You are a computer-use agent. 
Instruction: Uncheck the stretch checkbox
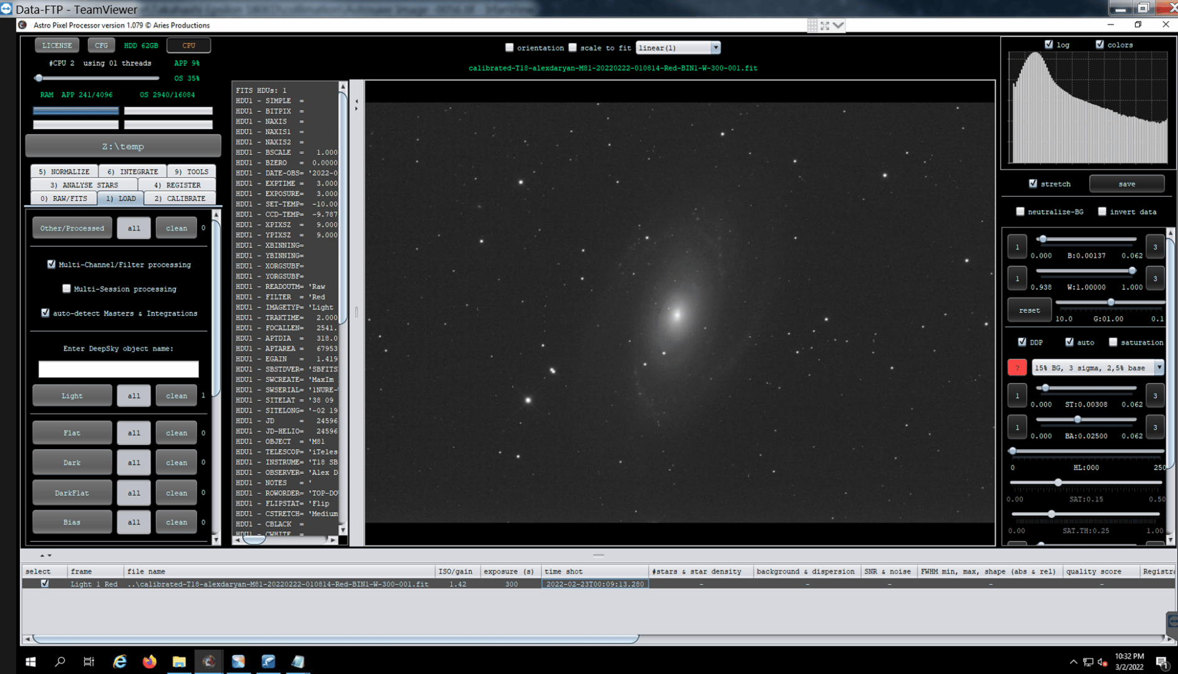(x=1033, y=183)
